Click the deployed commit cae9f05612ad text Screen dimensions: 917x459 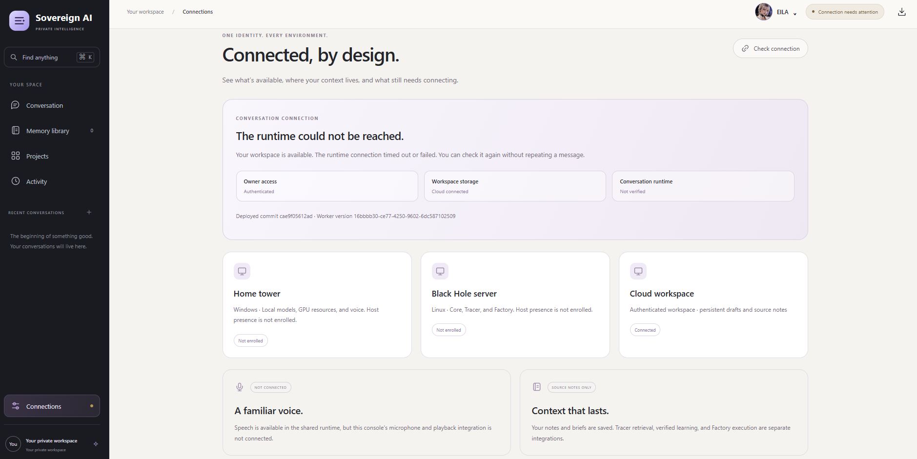pyautogui.click(x=274, y=216)
